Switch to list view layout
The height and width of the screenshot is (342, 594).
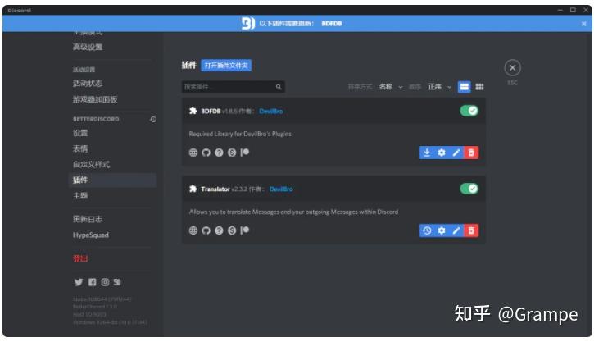point(465,87)
